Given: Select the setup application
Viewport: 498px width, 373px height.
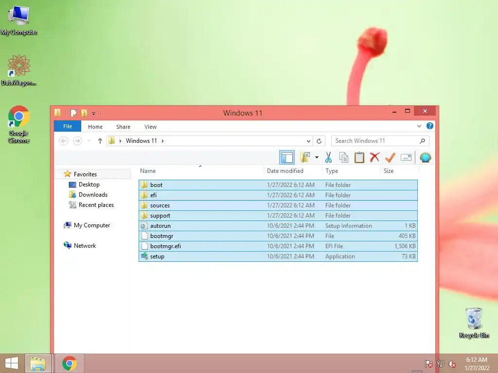Looking at the screenshot, I should point(278,256).
